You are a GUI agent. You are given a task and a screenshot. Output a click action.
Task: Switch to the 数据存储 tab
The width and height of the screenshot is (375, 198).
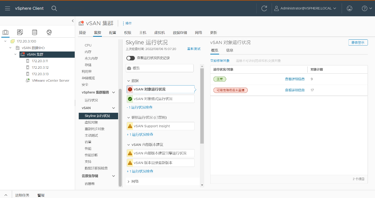coord(180,33)
